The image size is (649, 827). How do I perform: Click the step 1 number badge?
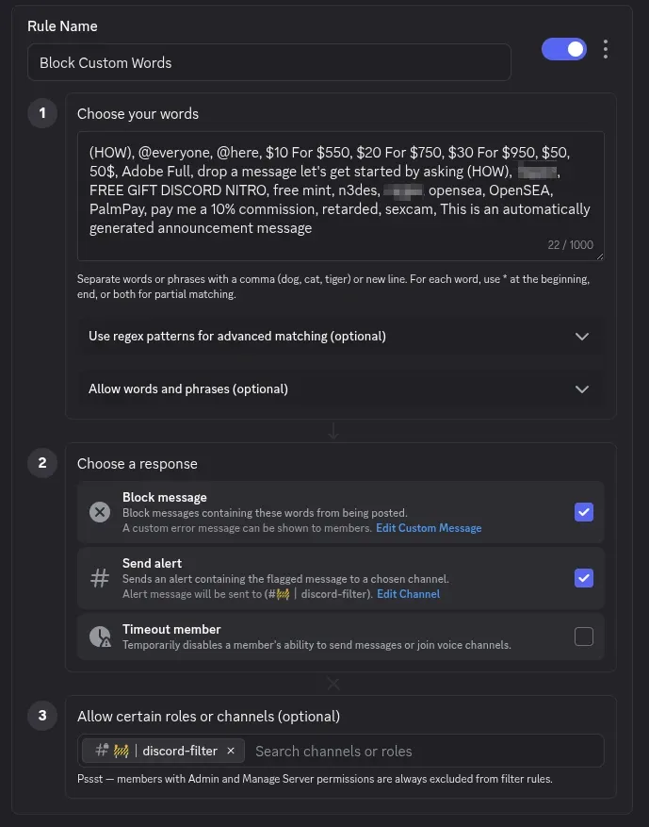tap(42, 113)
